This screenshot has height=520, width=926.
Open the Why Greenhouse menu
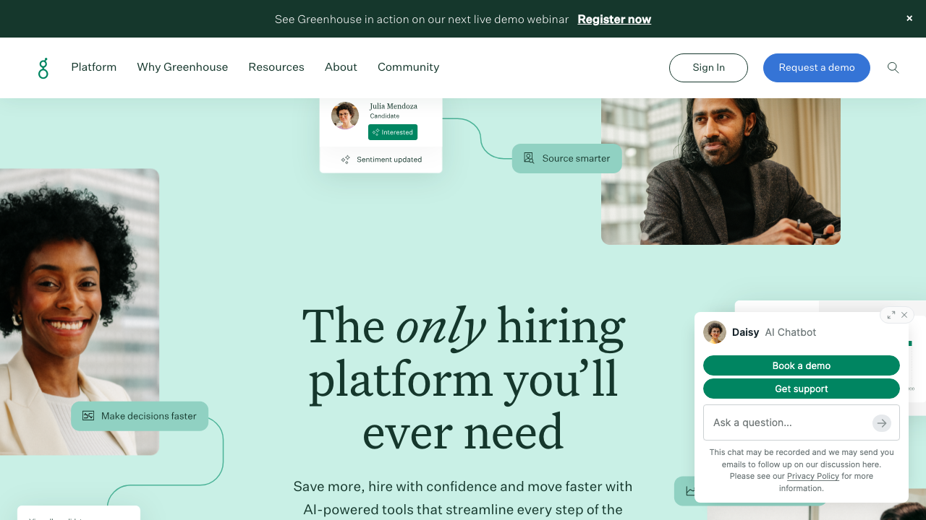(182, 67)
